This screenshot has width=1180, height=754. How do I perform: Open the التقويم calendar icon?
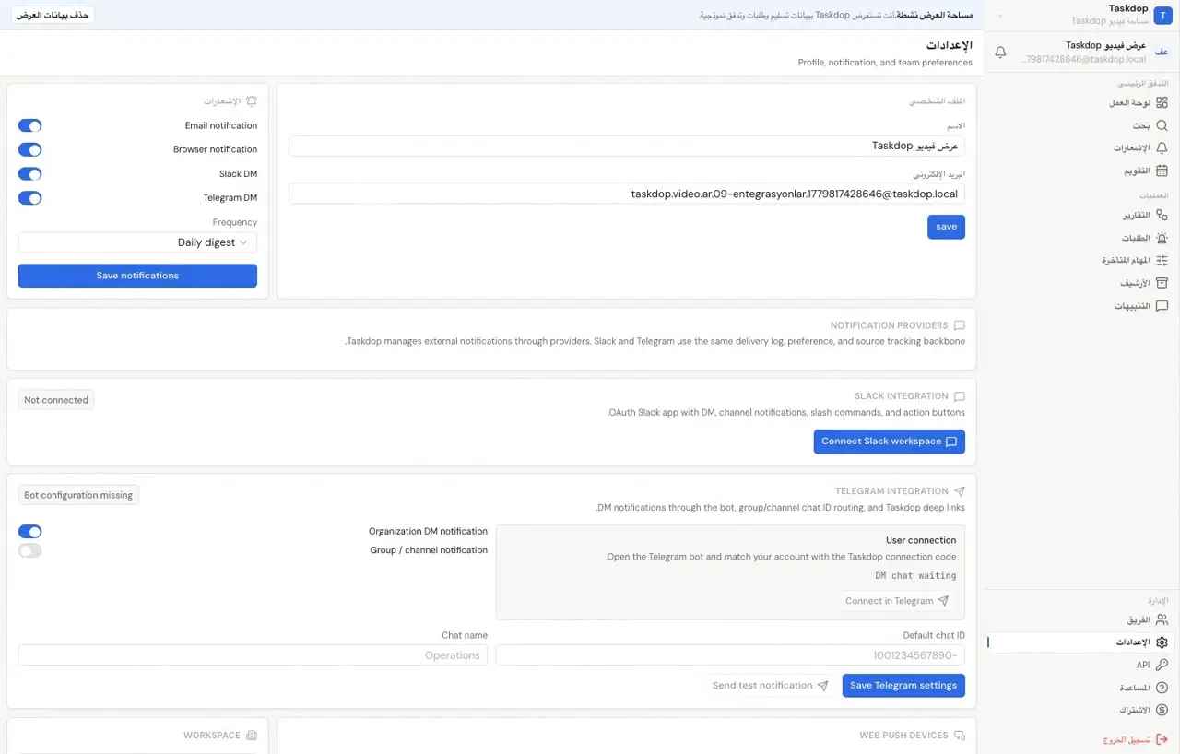pos(1162,171)
